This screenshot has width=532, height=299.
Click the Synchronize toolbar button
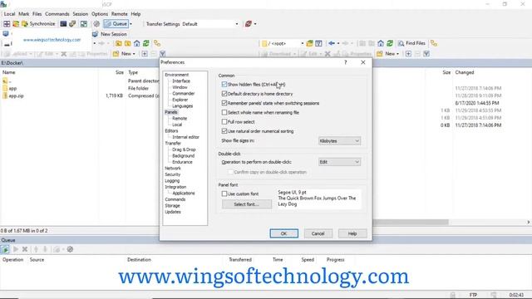click(x=38, y=24)
